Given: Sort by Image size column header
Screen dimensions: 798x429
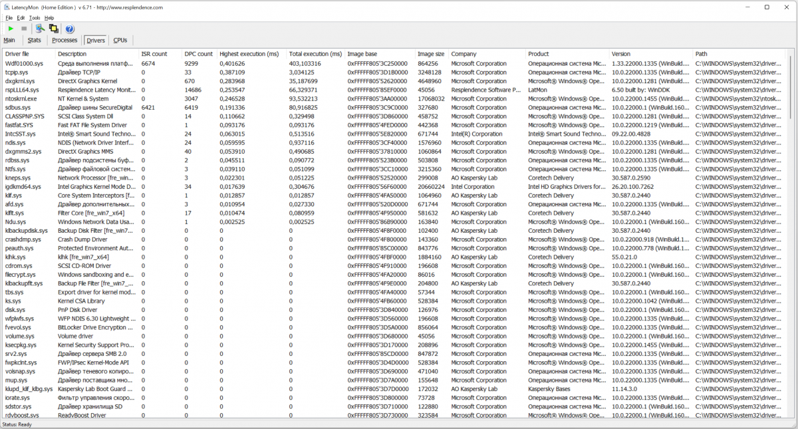Looking at the screenshot, I should pyautogui.click(x=432, y=54).
